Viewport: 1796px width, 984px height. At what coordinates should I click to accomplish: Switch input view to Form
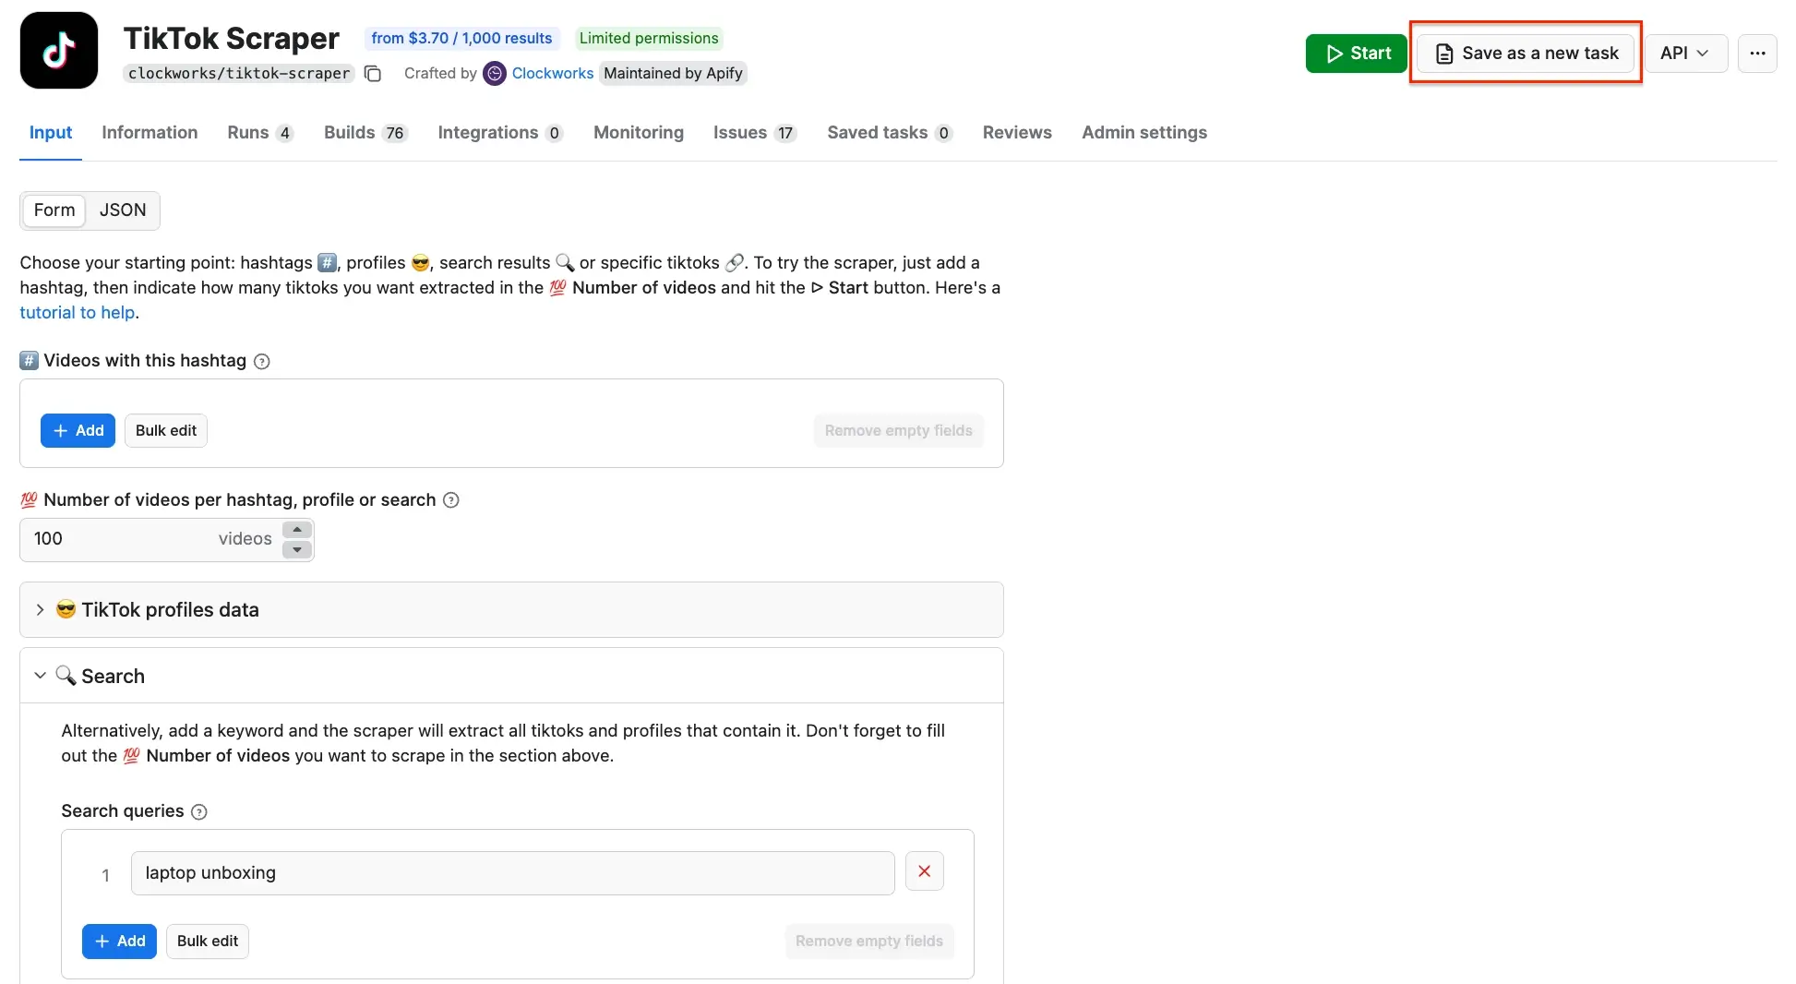point(54,210)
